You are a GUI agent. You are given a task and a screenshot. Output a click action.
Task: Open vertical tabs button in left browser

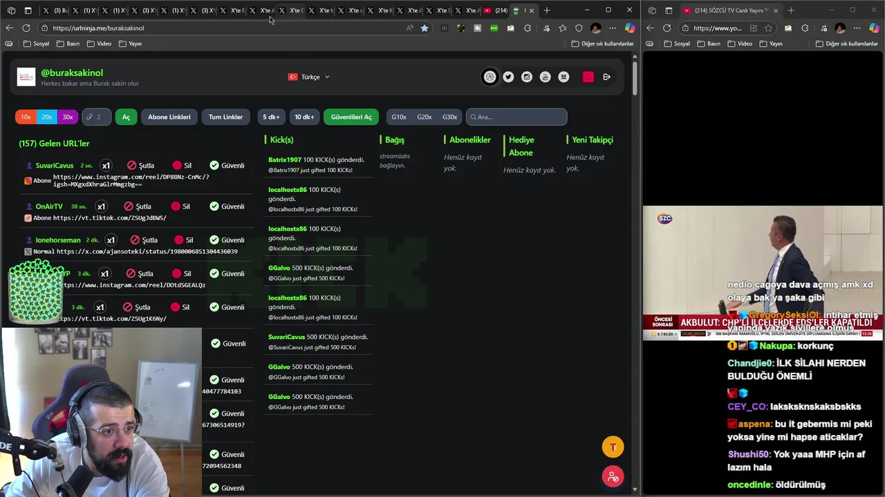28,10
